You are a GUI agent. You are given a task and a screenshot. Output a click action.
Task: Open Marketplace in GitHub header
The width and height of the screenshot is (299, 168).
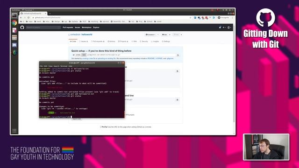click(86, 28)
